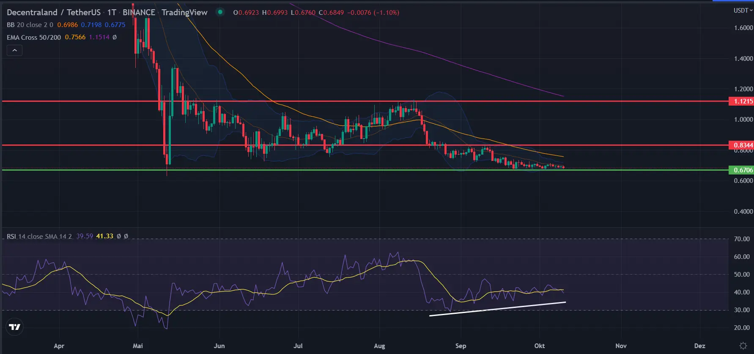
Task: Open the USDT currency dropdown
Action: click(743, 10)
